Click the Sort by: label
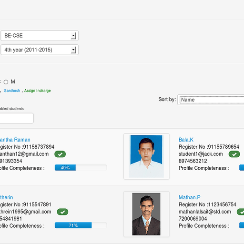Image resolution: width=244 pixels, height=244 pixels. click(167, 100)
